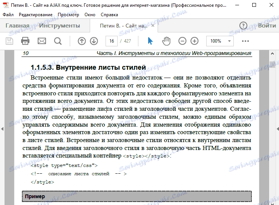Screen dimensions: 279x205
Task: Go to next page arrow
Action: click(94, 41)
